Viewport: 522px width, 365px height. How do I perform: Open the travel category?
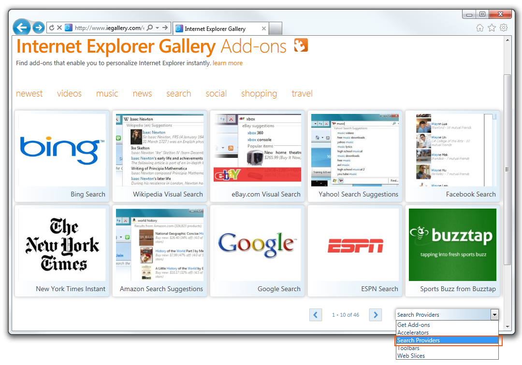302,93
